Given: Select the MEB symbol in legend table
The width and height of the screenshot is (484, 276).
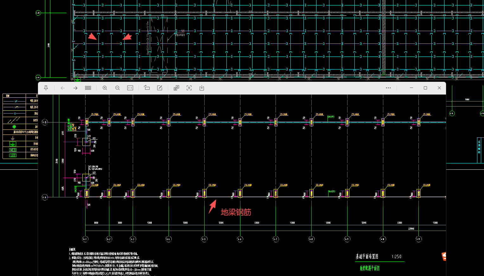Looking at the screenshot, I should point(13,150).
